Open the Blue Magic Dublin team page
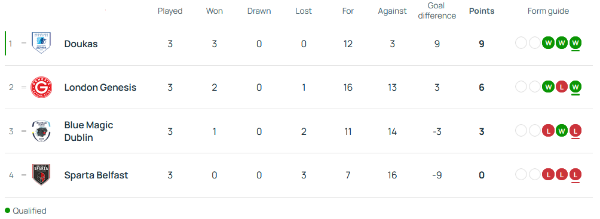The image size is (600, 219). 89,131
